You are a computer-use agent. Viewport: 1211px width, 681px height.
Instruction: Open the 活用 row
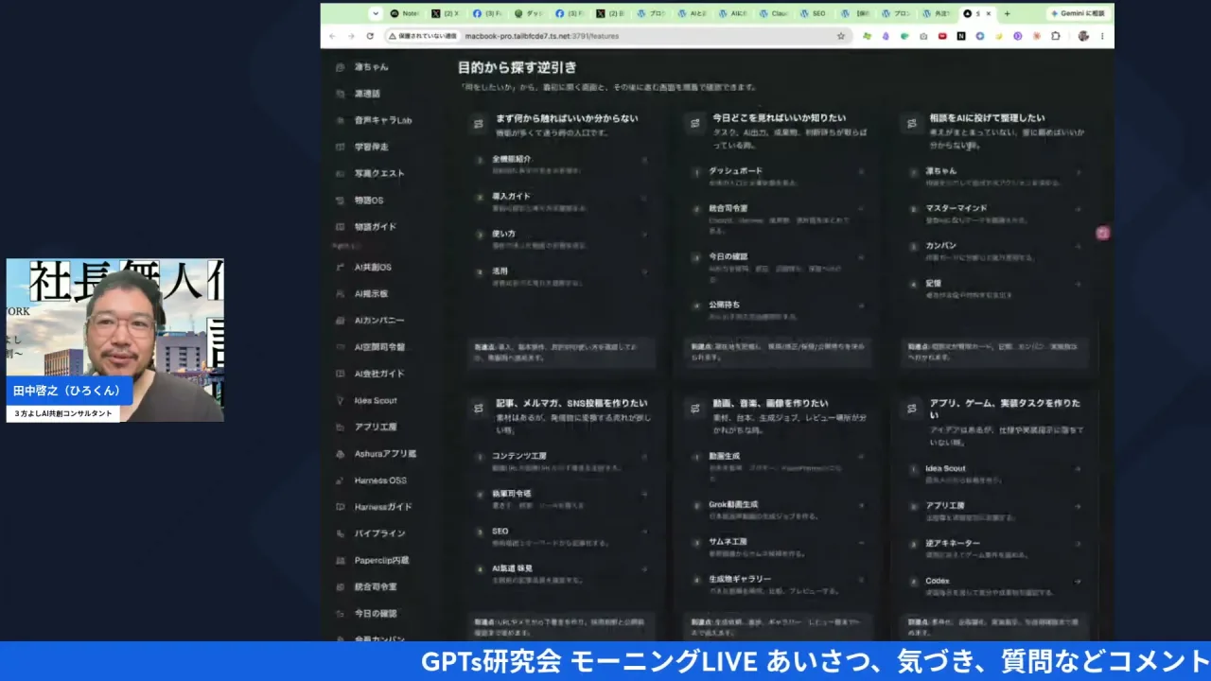pos(562,274)
